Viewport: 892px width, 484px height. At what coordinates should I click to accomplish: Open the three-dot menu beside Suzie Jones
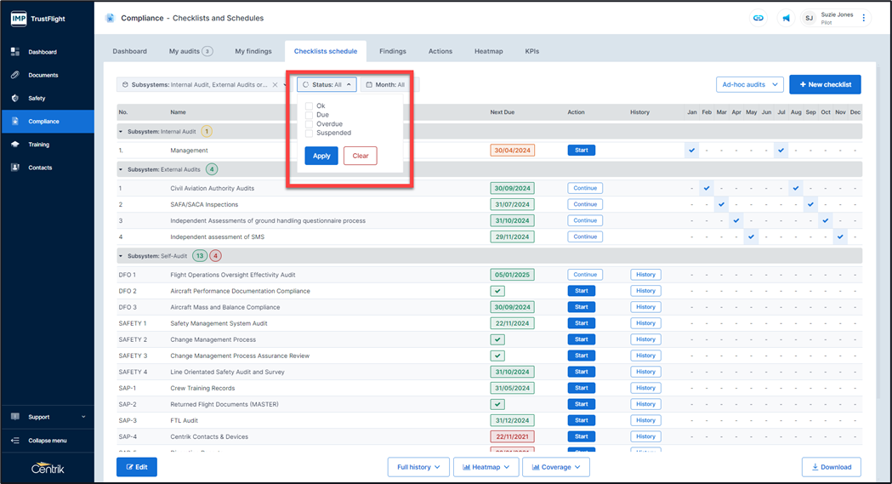point(864,18)
